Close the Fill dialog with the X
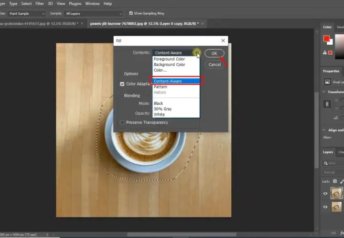Image resolution: width=344 pixels, height=238 pixels. [x=223, y=40]
